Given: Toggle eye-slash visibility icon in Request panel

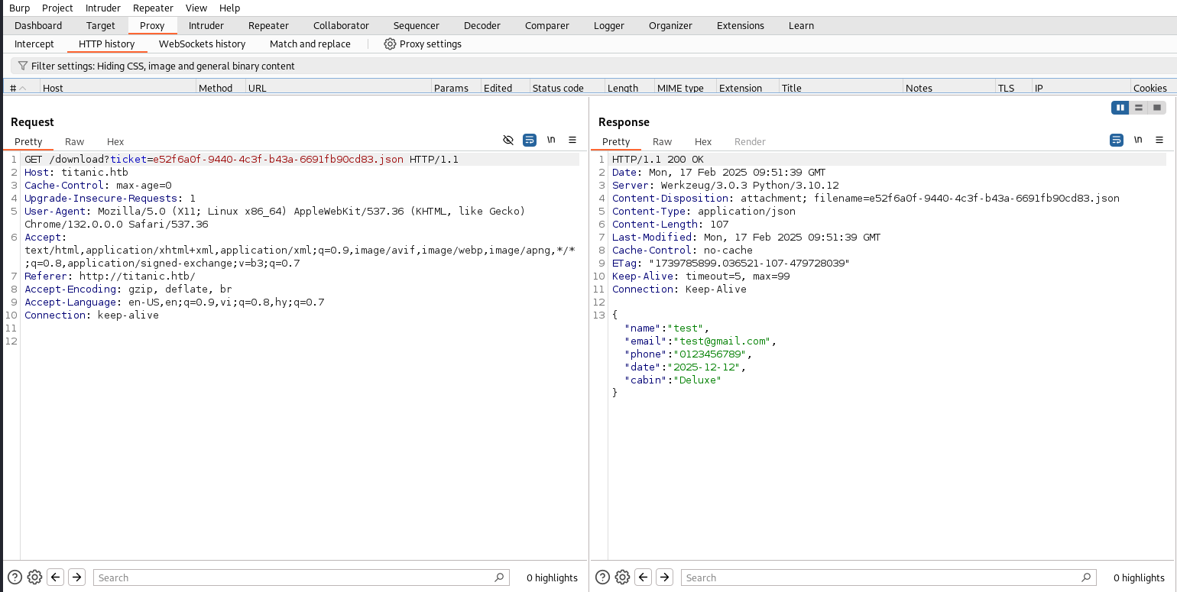Looking at the screenshot, I should click(508, 140).
